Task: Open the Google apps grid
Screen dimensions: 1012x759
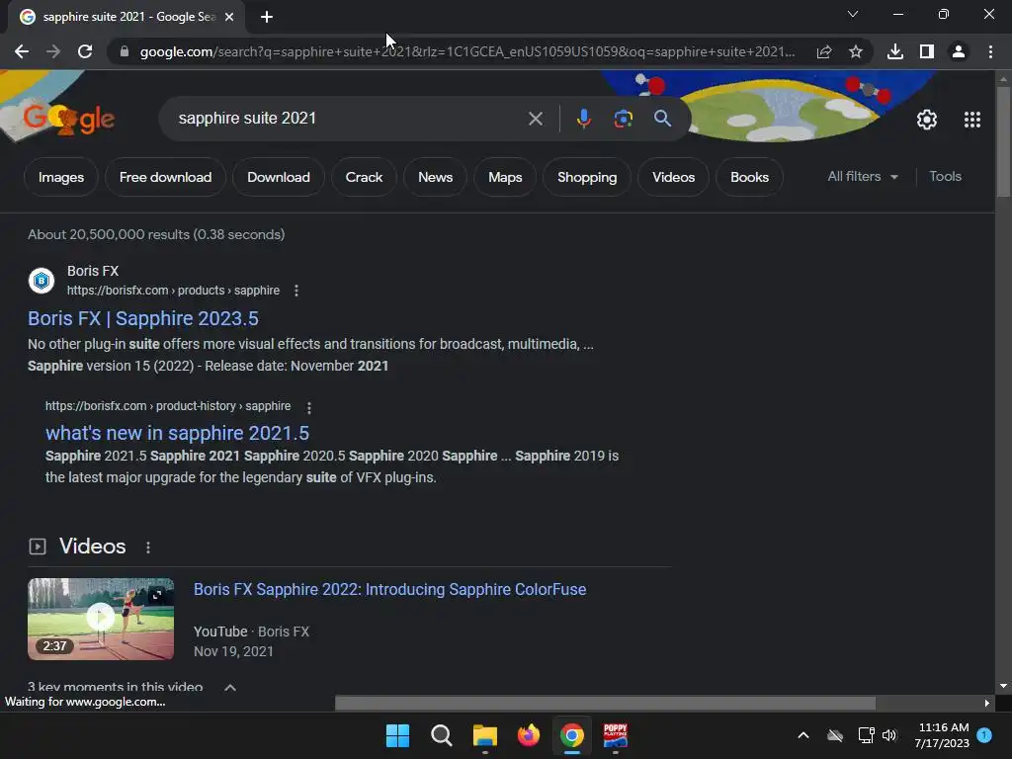Action: click(972, 120)
